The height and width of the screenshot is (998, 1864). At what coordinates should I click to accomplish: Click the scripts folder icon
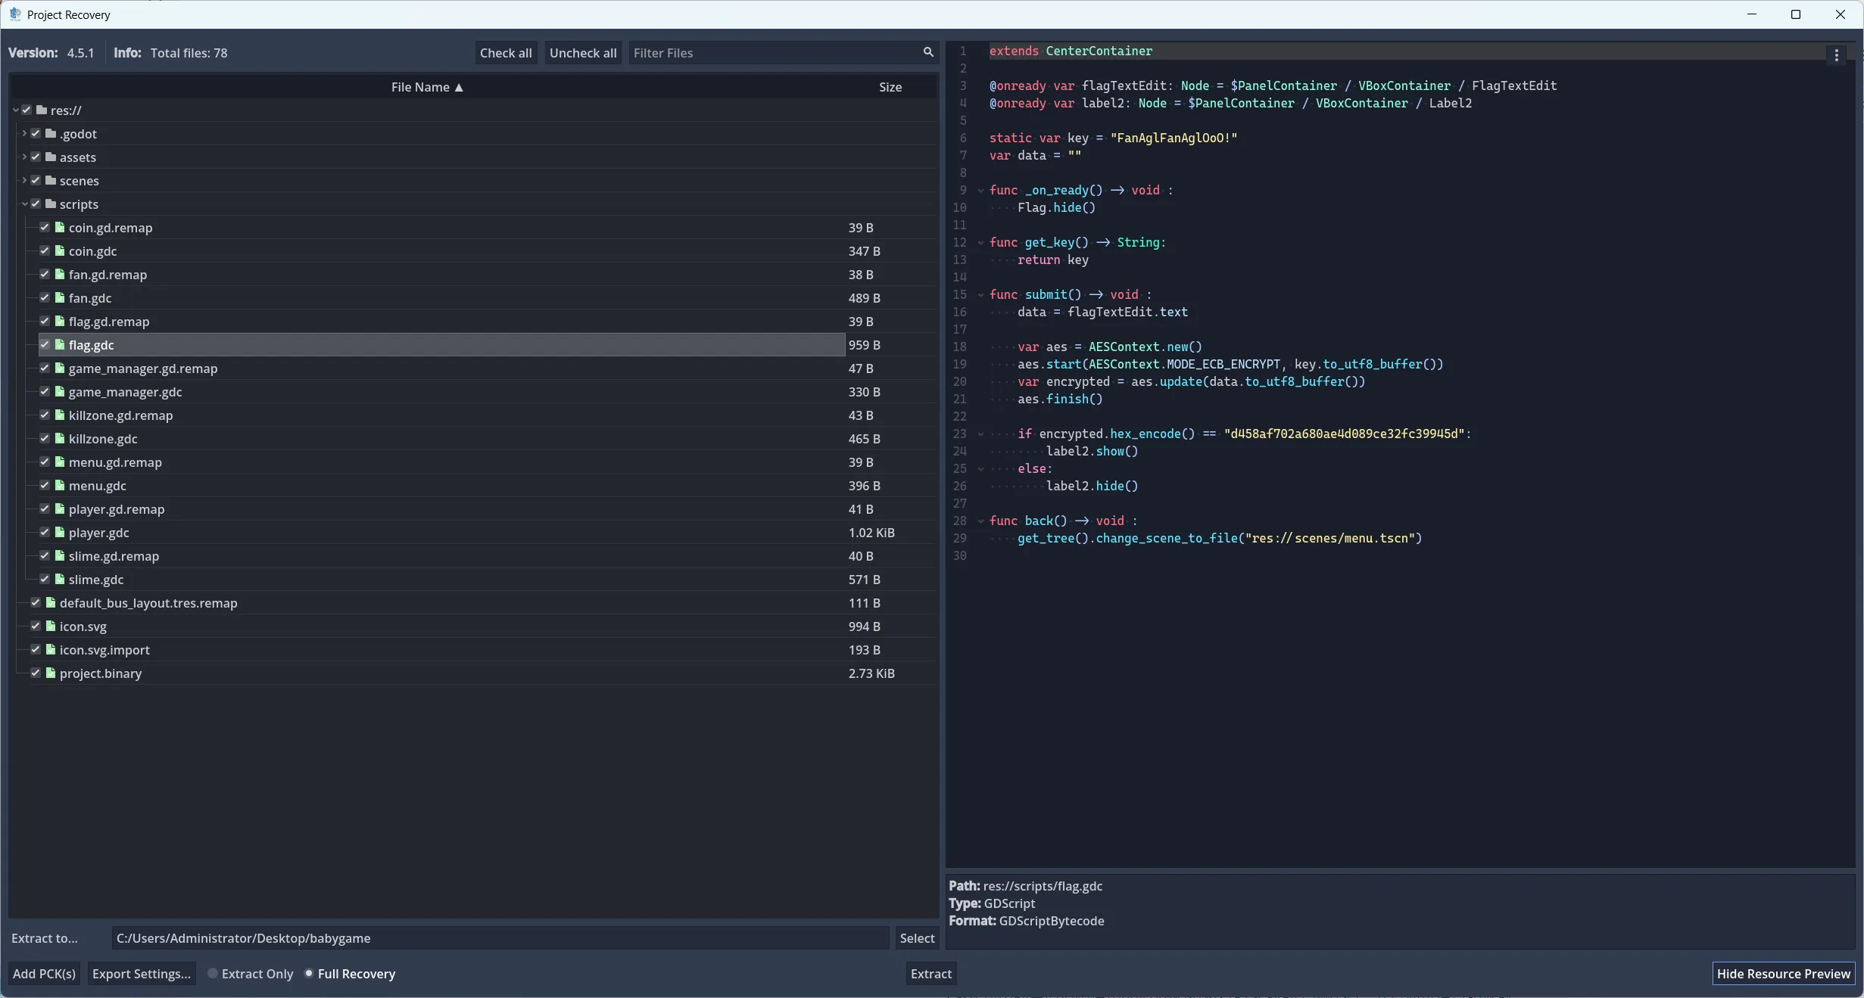[x=51, y=204]
